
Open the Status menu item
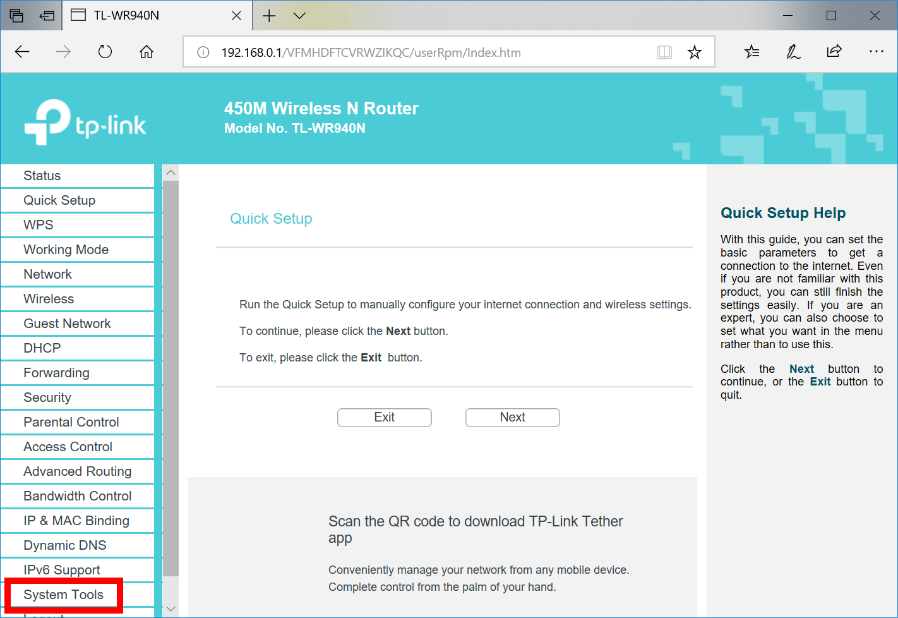pyautogui.click(x=77, y=176)
